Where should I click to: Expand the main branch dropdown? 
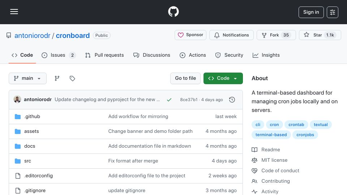tap(28, 78)
